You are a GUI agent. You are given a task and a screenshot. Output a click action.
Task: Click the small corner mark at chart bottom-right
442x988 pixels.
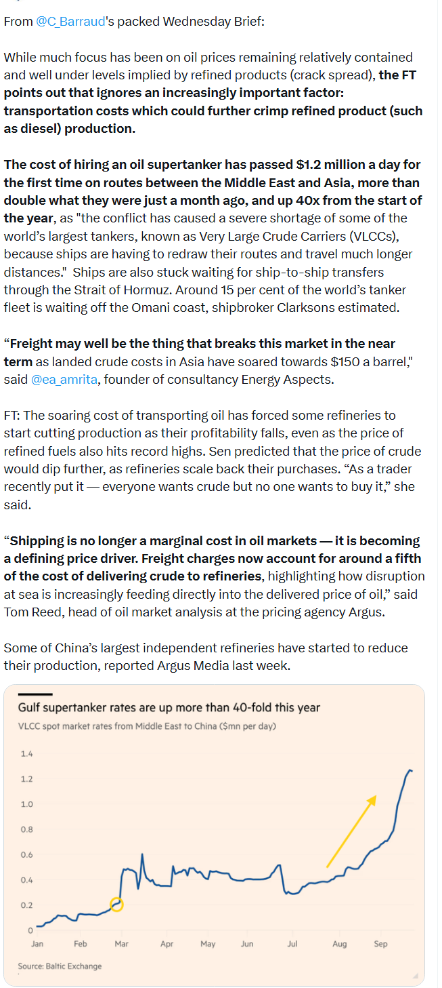pos(415,976)
